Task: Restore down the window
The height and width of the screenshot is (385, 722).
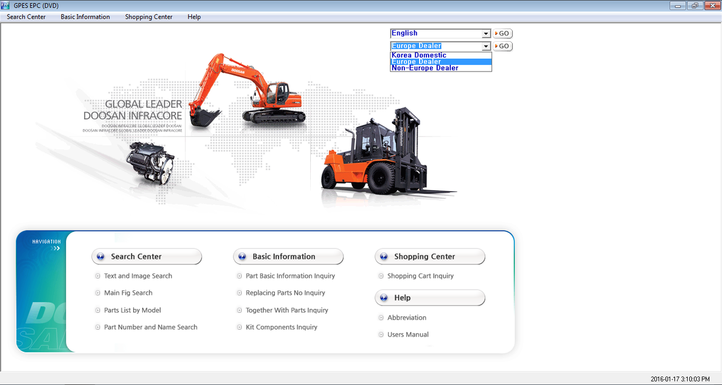Action: coord(694,6)
